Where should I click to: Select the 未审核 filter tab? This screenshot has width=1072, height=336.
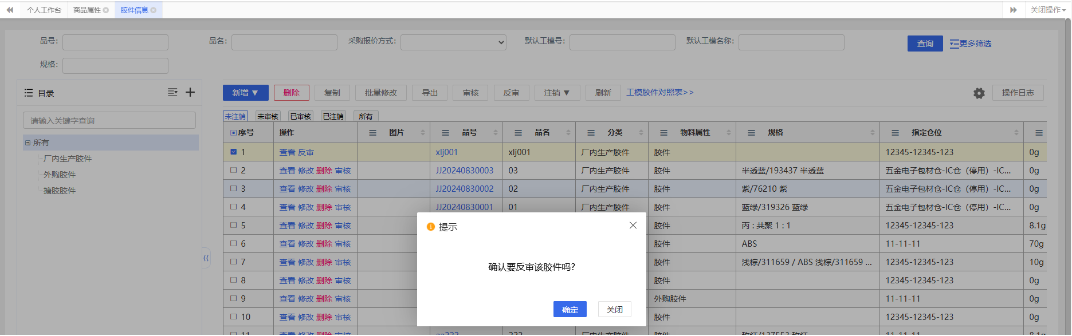(x=268, y=116)
